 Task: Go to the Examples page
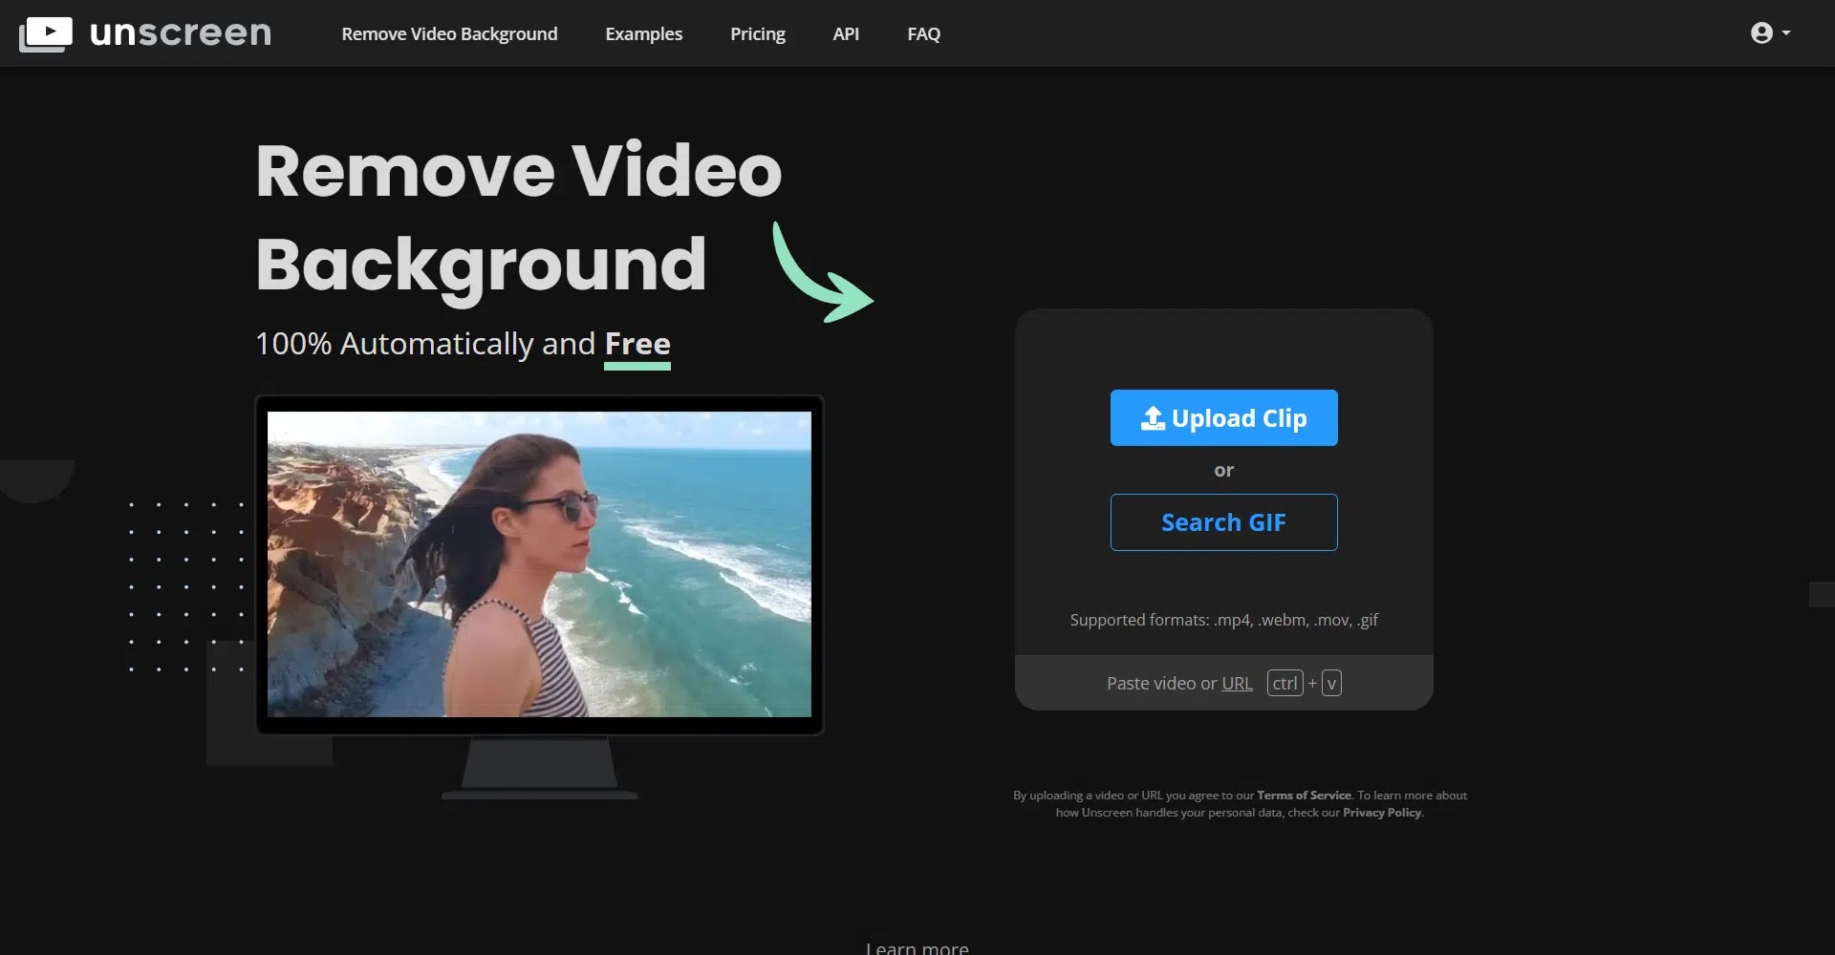coord(643,34)
